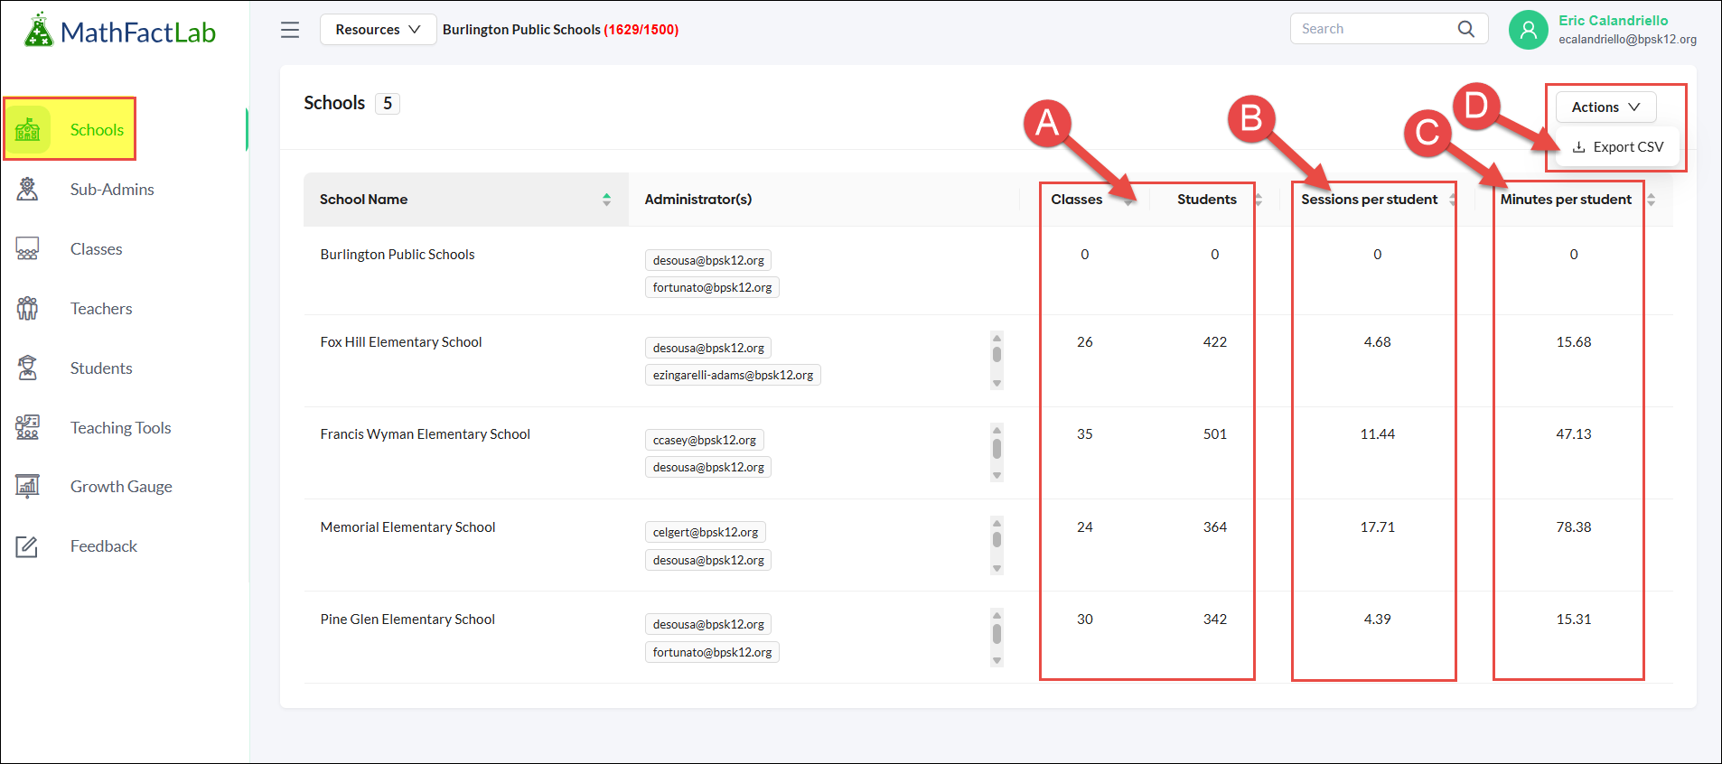Click the ecalandriello@bpsk12.org email text
The width and height of the screenshot is (1722, 764).
1627,40
